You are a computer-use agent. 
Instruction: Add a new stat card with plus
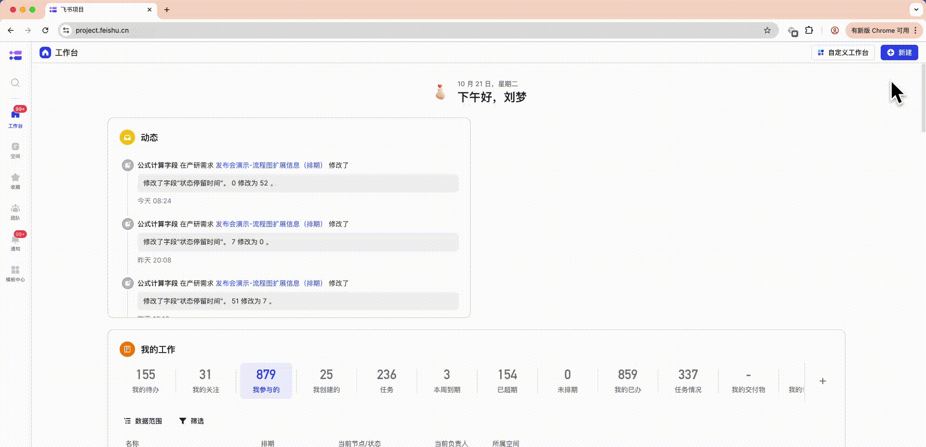pyautogui.click(x=823, y=381)
